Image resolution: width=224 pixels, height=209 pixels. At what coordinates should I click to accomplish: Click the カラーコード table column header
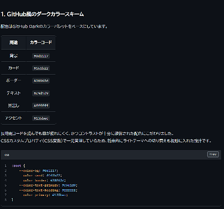(x=41, y=43)
